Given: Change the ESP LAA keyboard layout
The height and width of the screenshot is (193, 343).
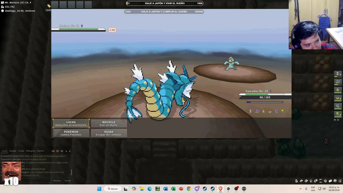Looking at the screenshot, I should pos(313,189).
